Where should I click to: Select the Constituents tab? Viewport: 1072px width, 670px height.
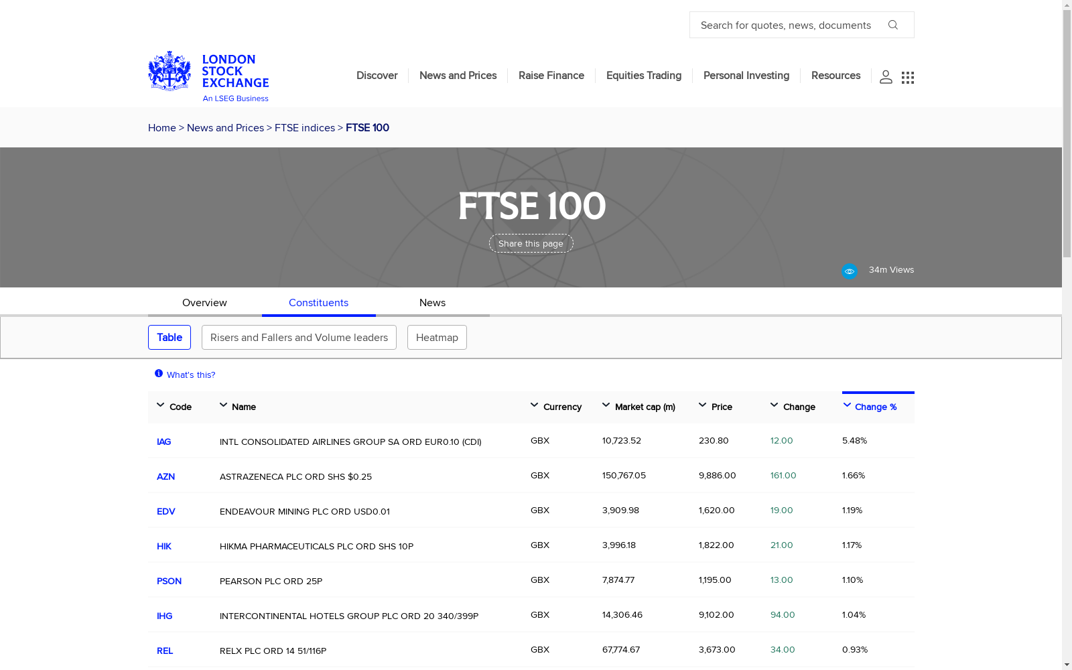point(318,303)
